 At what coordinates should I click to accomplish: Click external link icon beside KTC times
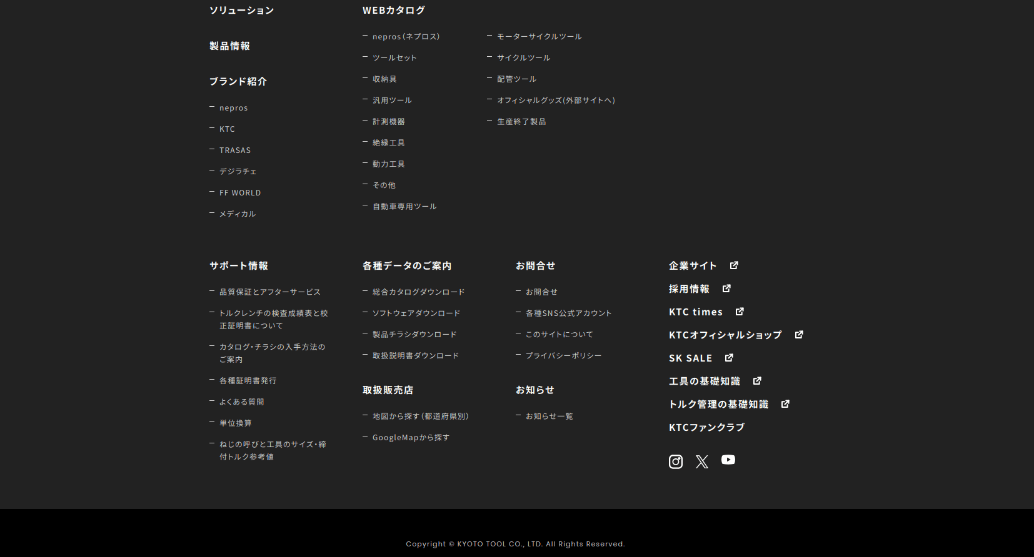(x=740, y=312)
